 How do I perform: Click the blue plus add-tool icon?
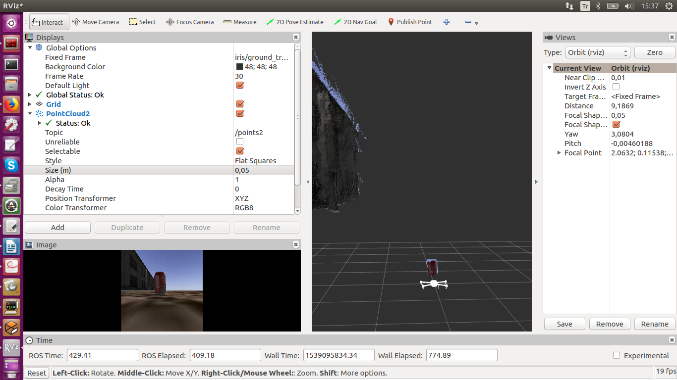pyautogui.click(x=447, y=22)
